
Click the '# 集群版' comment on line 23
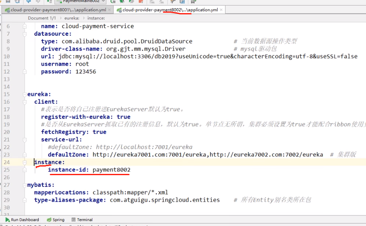coord(343,155)
